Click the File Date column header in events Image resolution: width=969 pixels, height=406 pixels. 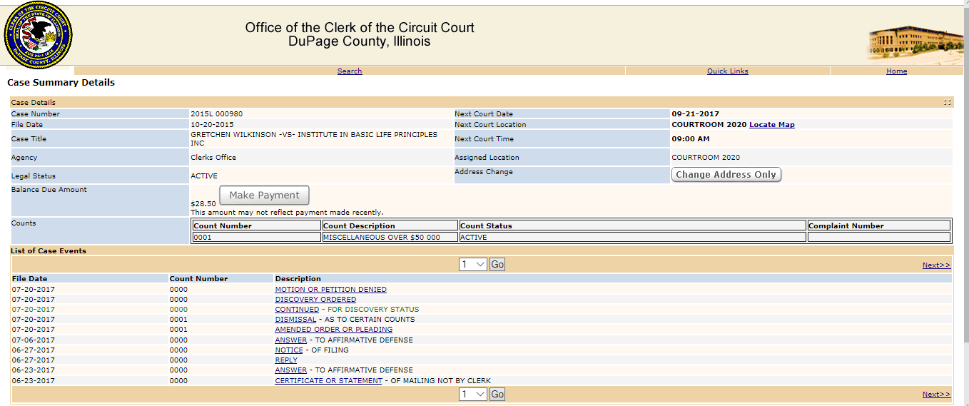tap(29, 279)
